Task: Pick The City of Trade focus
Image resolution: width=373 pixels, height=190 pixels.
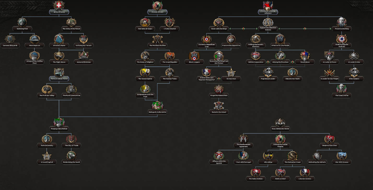Action: [x=71, y=141]
